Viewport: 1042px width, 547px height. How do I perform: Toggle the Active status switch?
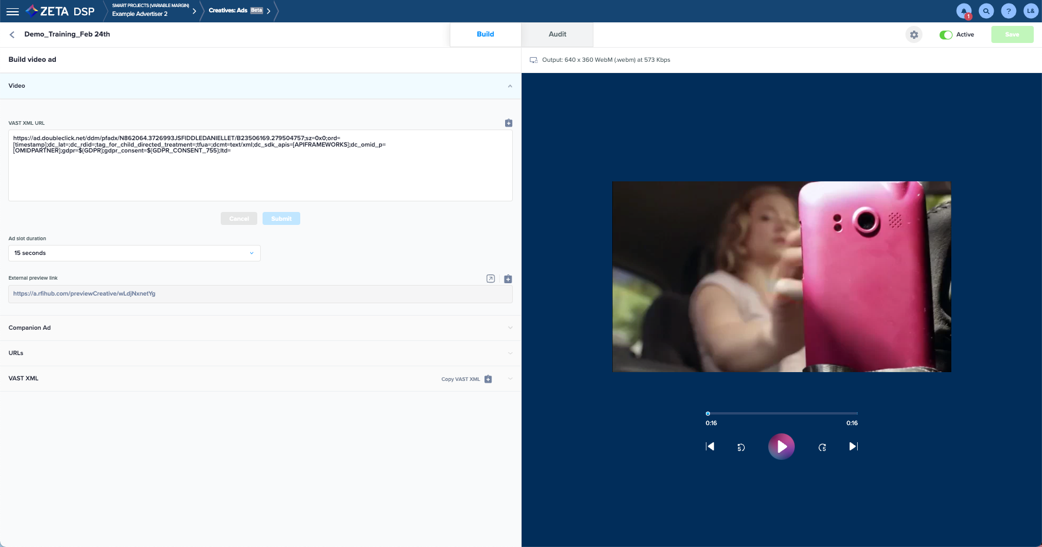pyautogui.click(x=945, y=35)
